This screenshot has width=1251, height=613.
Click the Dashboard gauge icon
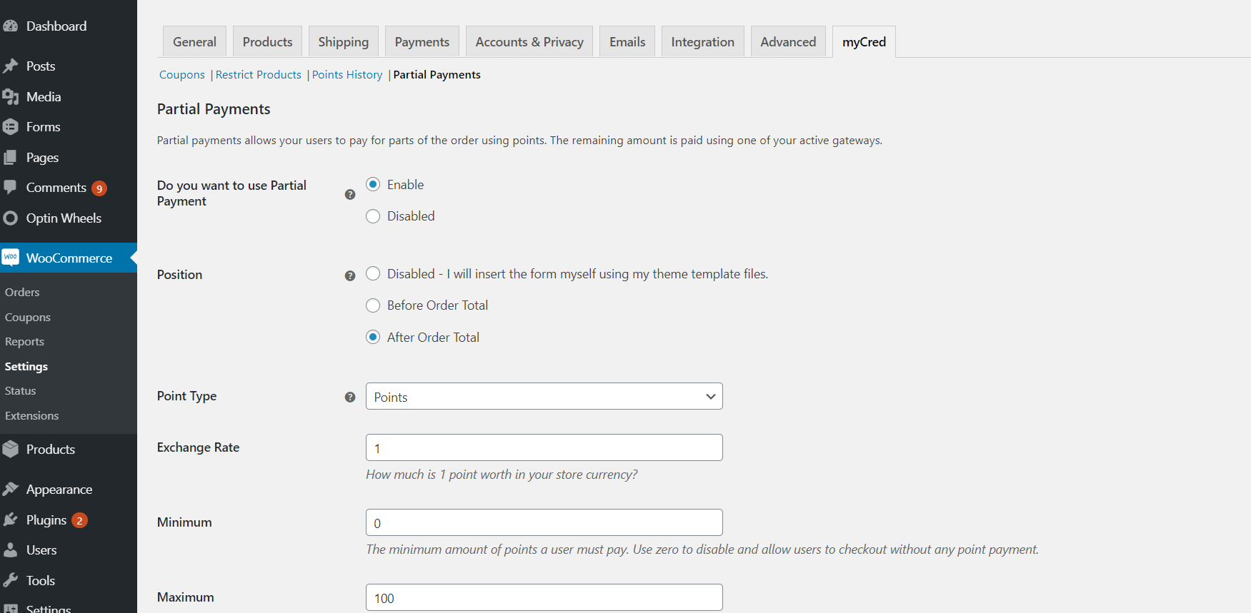tap(10, 26)
